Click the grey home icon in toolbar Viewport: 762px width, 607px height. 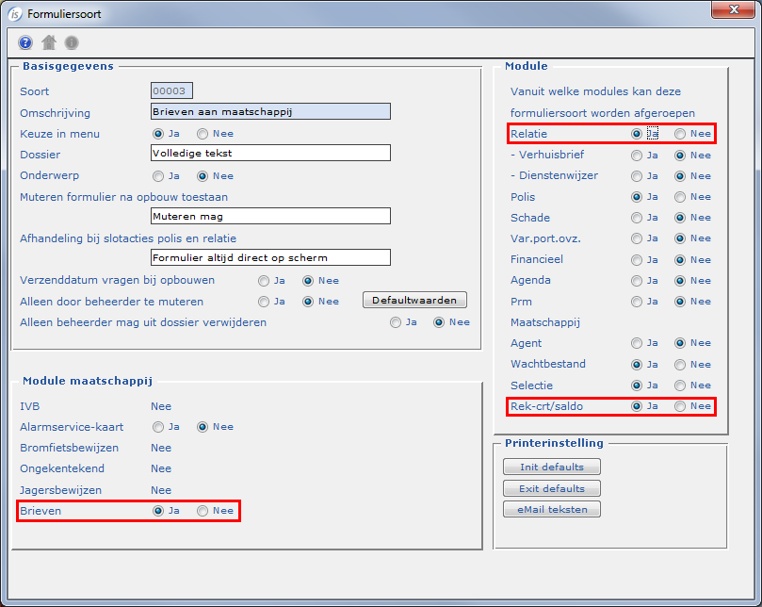(49, 42)
